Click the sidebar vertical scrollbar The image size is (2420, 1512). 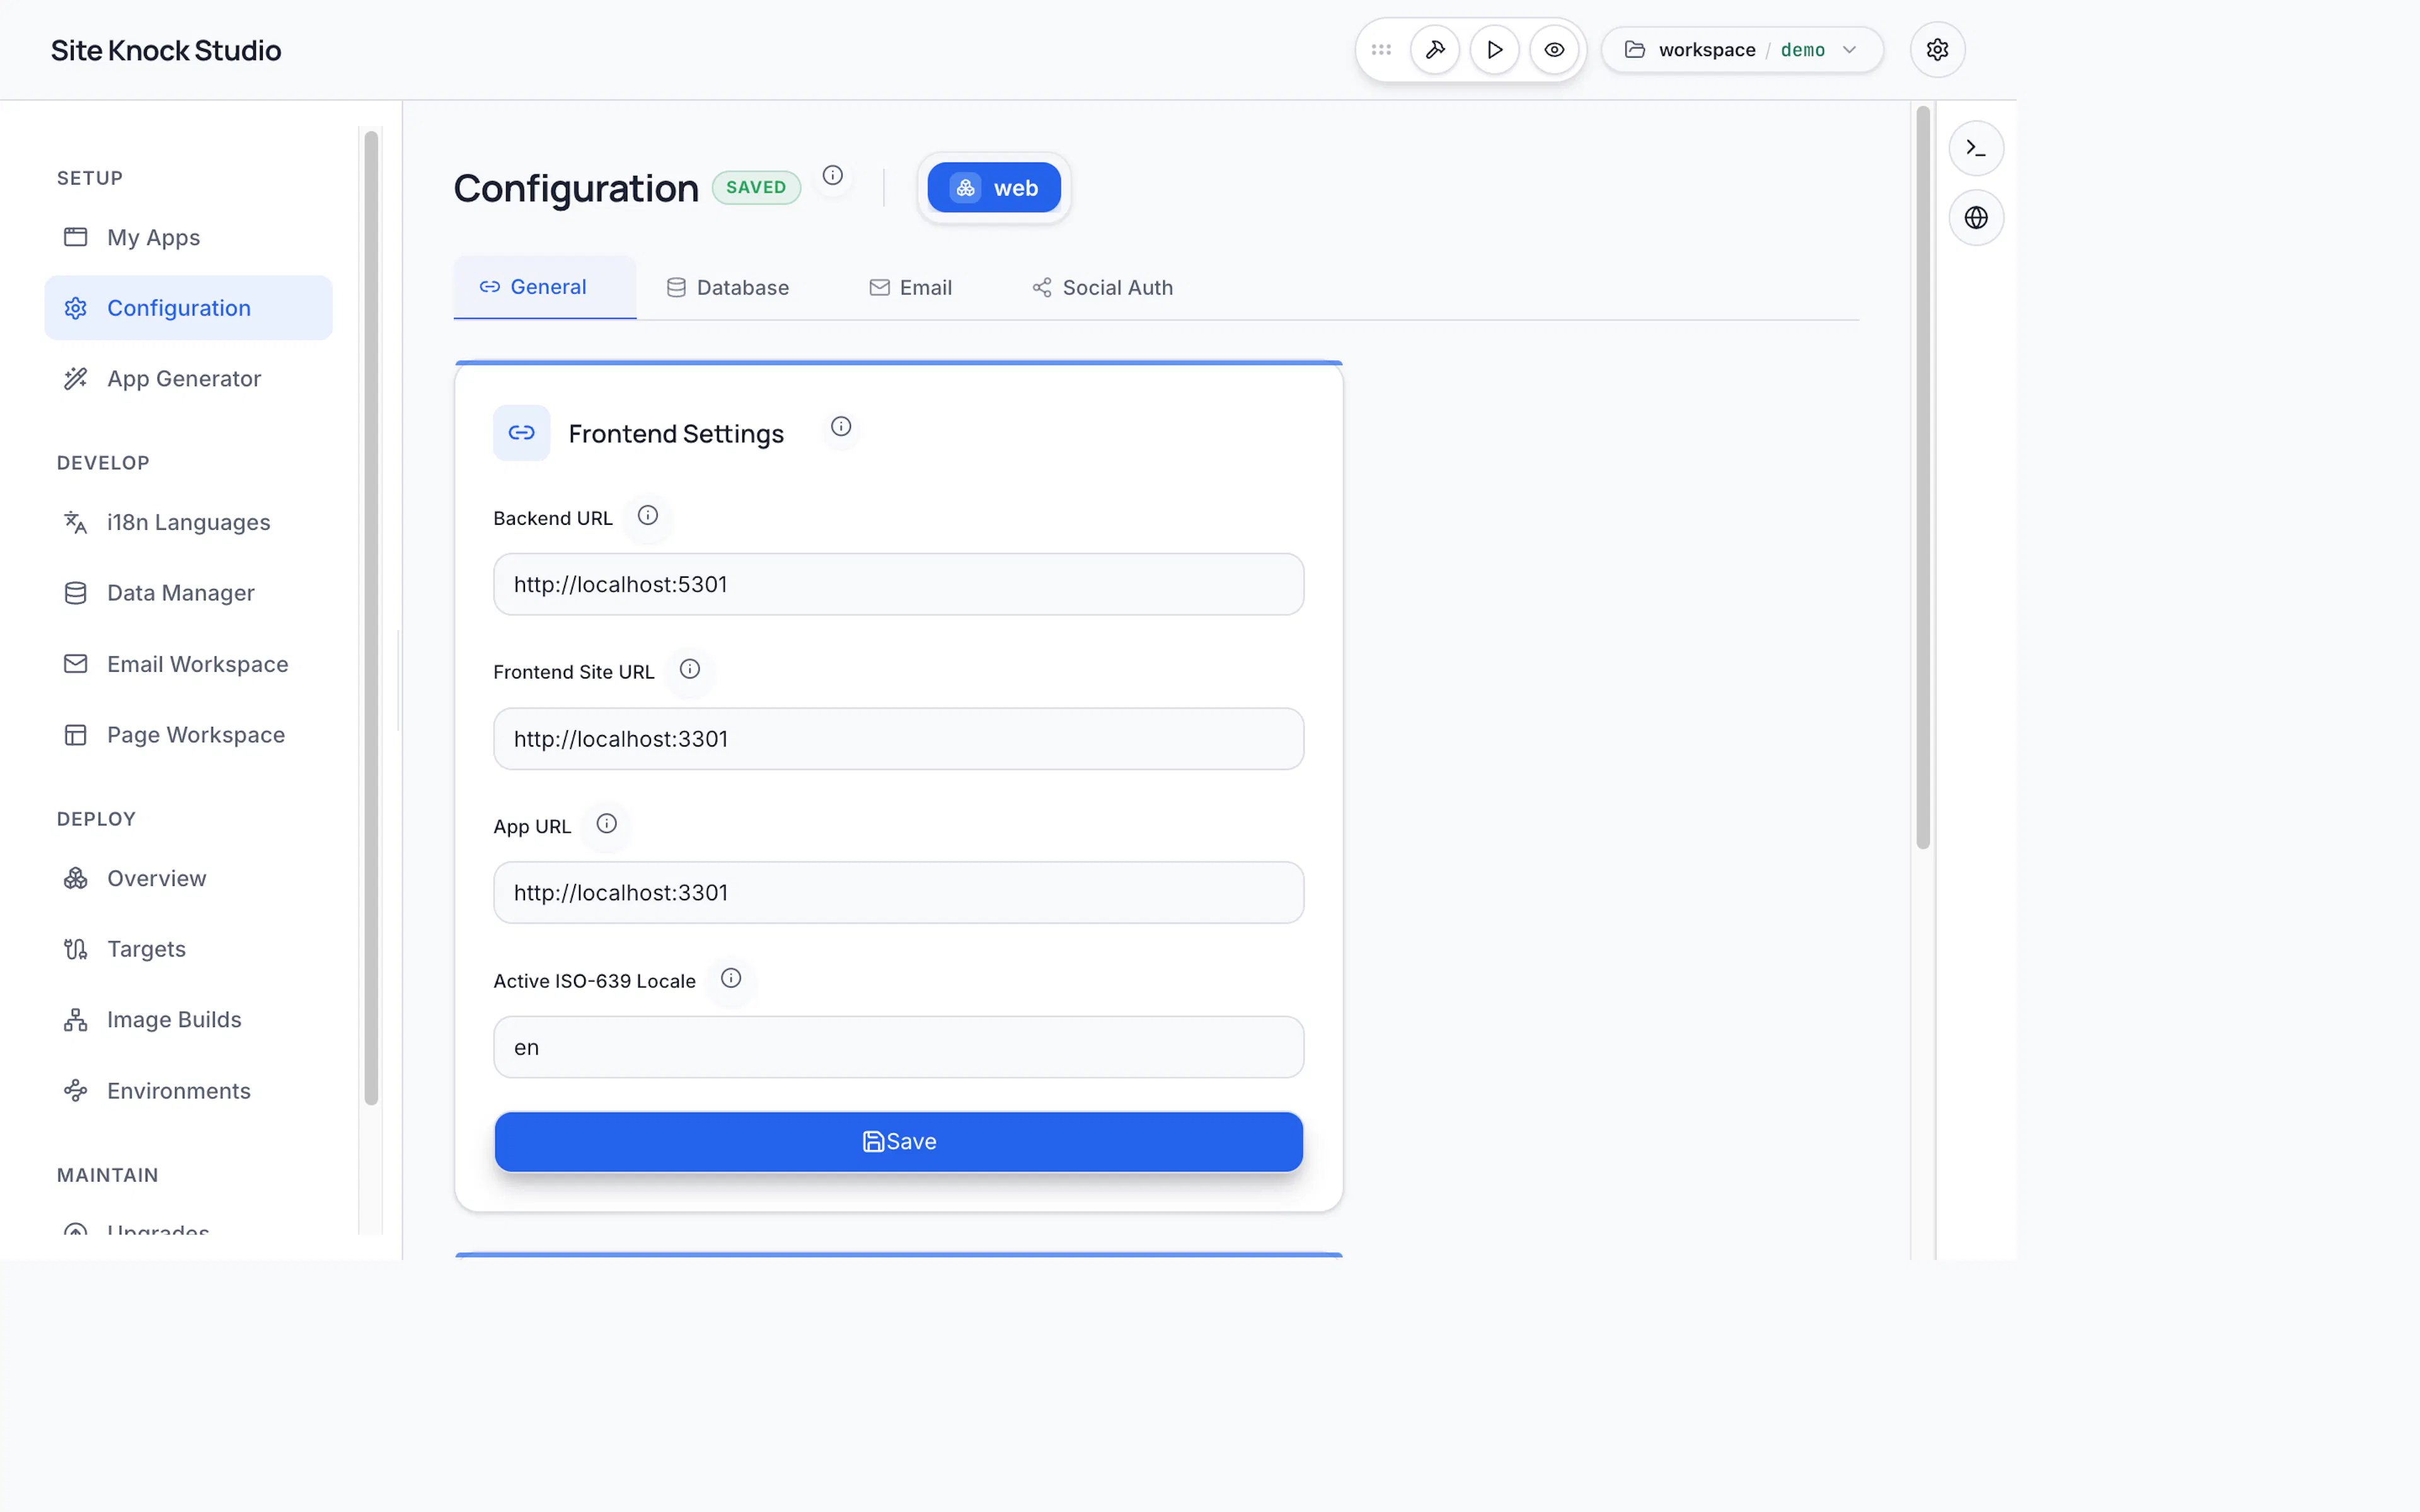pos(371,618)
